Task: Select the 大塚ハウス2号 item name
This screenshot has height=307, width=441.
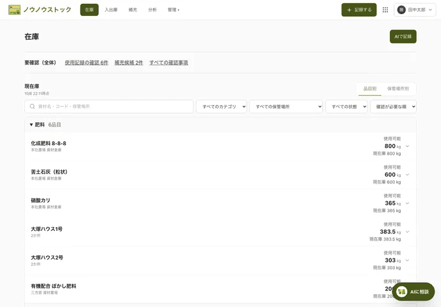Action: tap(47, 257)
